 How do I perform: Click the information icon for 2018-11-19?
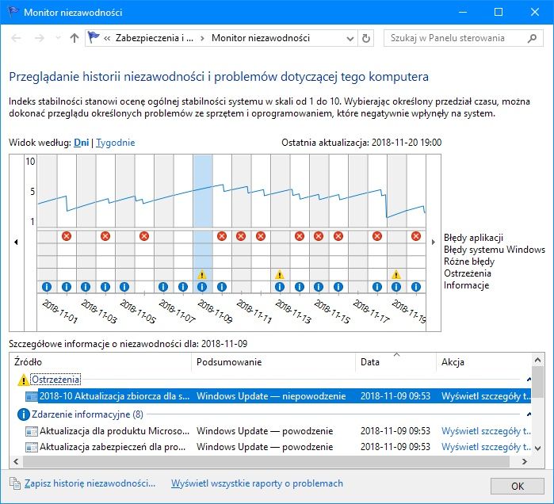tap(396, 287)
